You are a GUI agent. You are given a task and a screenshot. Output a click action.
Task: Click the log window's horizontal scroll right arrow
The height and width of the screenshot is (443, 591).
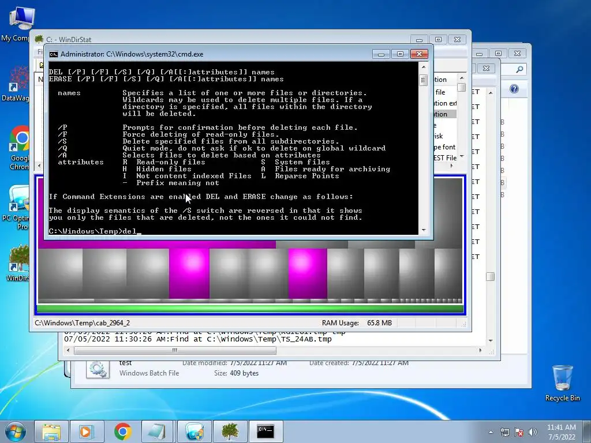480,350
